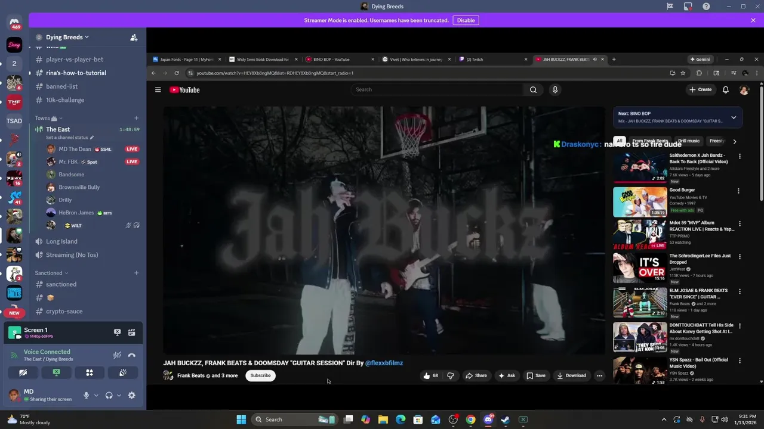
Task: Open YouTube Create button
Action: (x=701, y=89)
